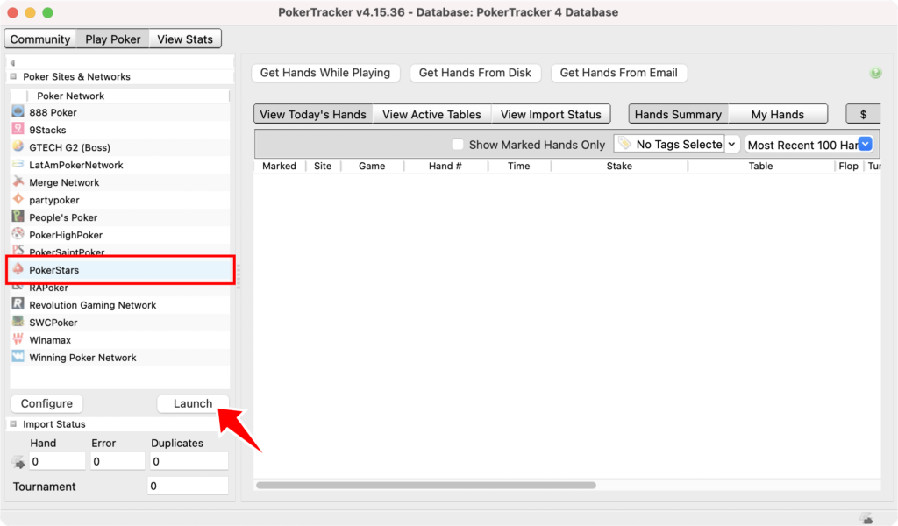Select the Winamax row
The image size is (898, 526).
pos(119,340)
